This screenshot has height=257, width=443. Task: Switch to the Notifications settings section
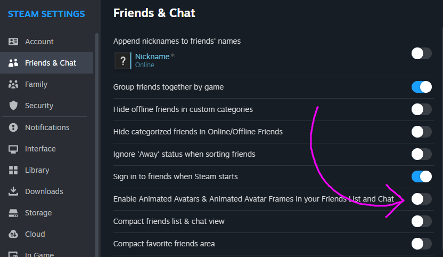[47, 127]
